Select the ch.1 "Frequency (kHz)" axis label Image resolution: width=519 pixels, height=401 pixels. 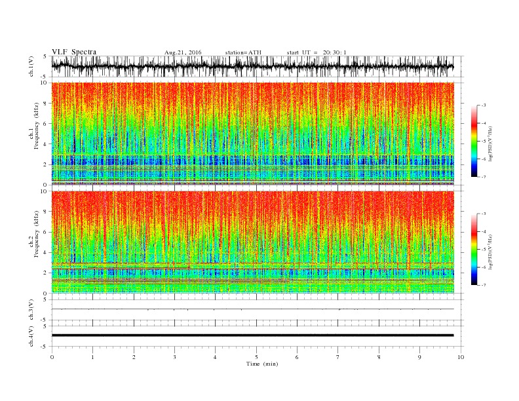point(37,126)
